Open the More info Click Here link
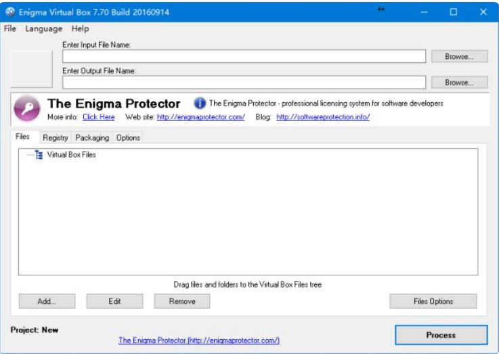 pos(99,117)
